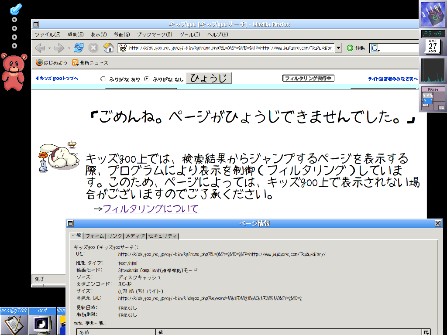Follow the サイト運営者のみなさまへ link
Image resolution: width=447 pixels, height=335 pixels.
click(393, 79)
